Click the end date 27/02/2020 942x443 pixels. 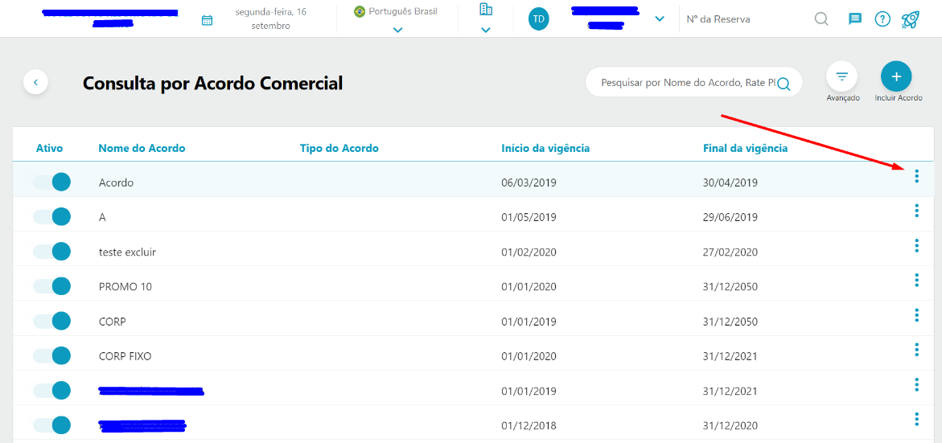730,252
